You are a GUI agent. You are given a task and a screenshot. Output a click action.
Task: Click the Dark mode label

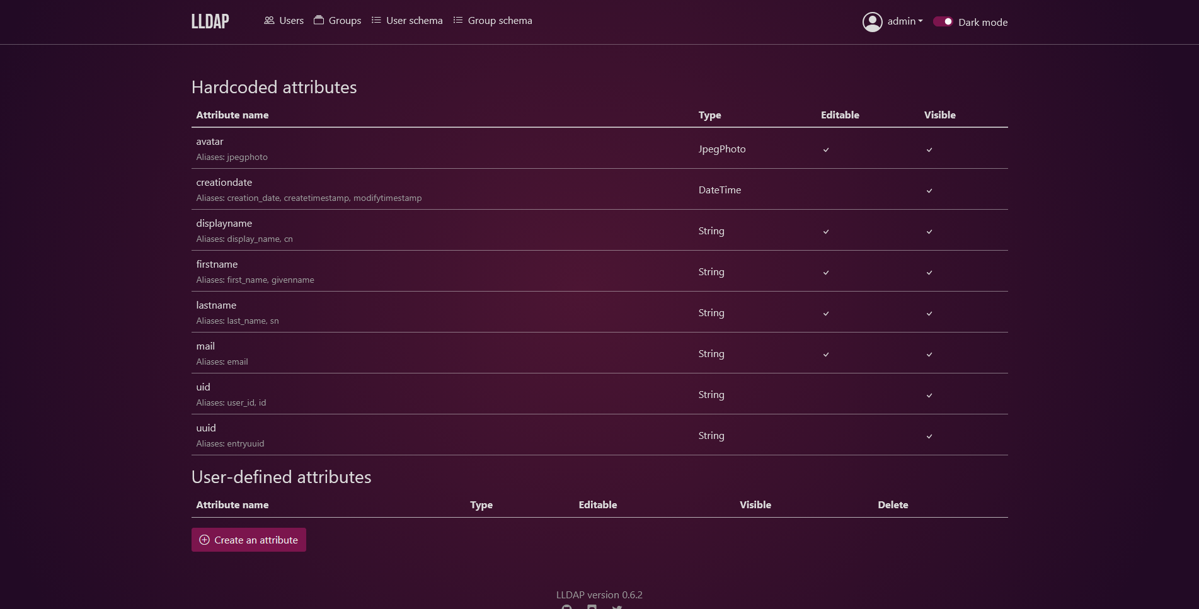[x=982, y=22]
